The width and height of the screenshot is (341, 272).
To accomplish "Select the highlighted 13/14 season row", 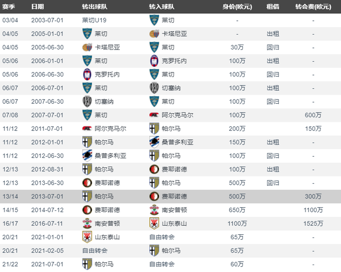I will [170, 197].
